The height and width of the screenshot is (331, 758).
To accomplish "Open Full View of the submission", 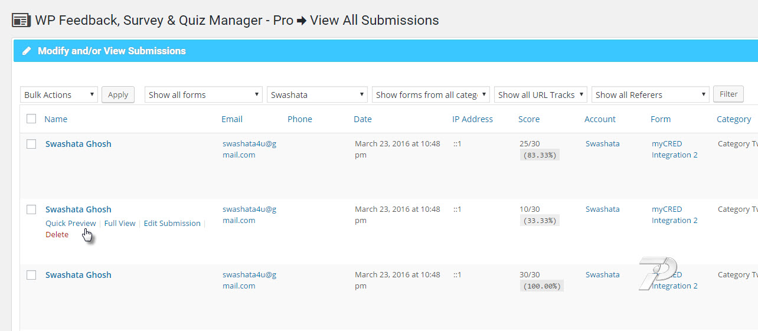I will pyautogui.click(x=120, y=223).
